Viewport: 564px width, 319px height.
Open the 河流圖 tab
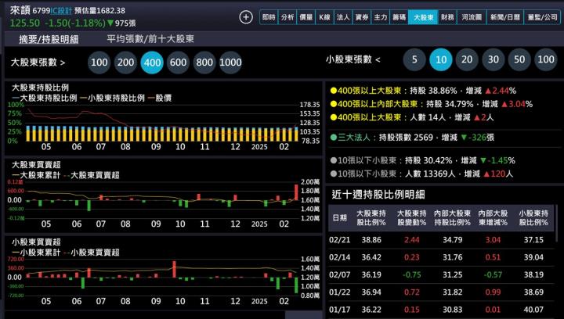(472, 17)
